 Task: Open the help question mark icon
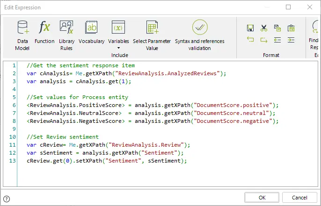click(7, 199)
